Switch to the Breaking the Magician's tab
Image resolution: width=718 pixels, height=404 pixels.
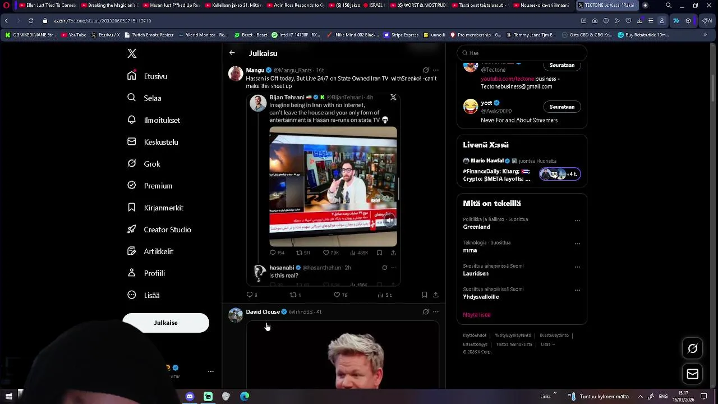(109, 5)
